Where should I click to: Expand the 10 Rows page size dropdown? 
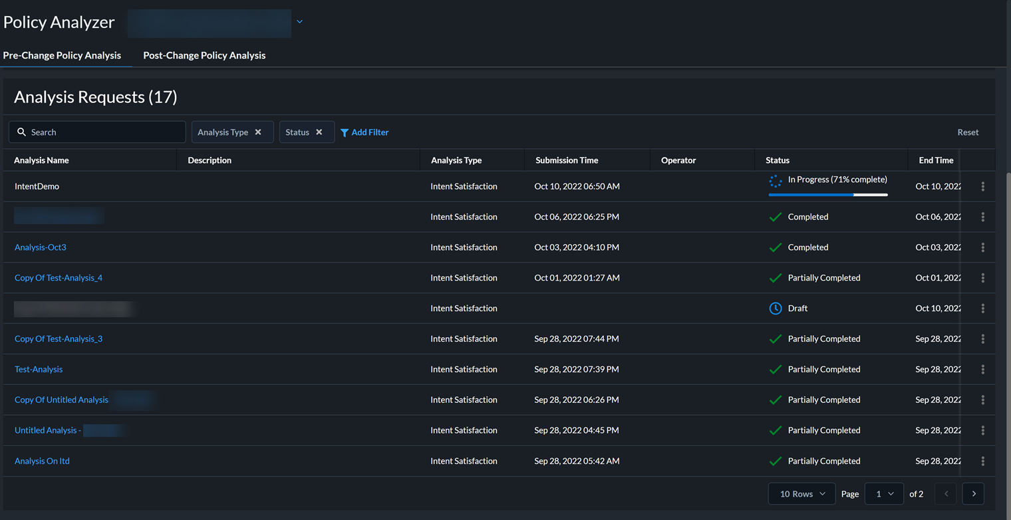coord(801,494)
